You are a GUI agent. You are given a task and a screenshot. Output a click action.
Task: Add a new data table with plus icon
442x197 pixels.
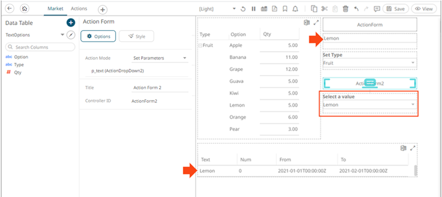pyautogui.click(x=71, y=22)
